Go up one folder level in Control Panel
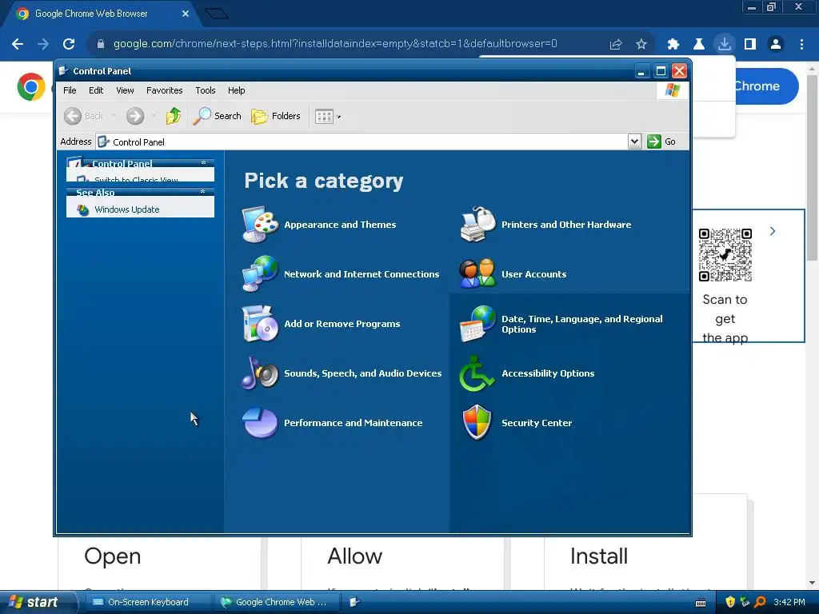The height and width of the screenshot is (614, 819). click(174, 116)
